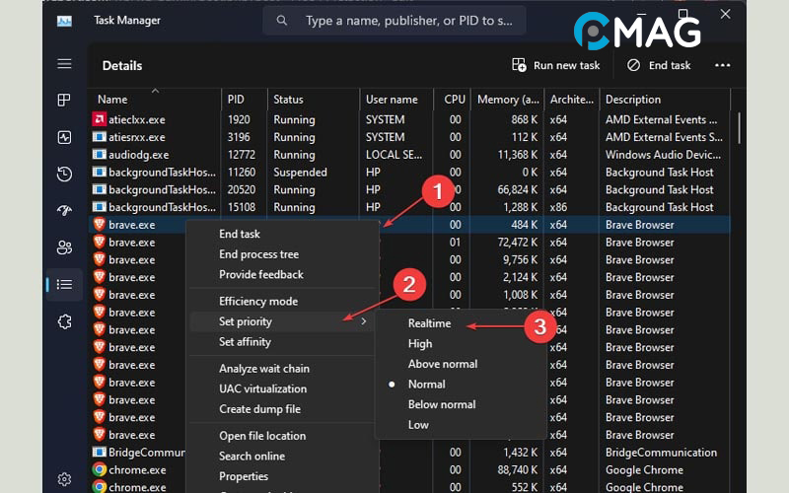Screen dimensions: 789x493
Task: Choose Open file location
Action: (262, 436)
